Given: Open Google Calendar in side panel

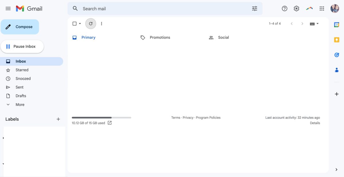Looking at the screenshot, I should click(x=337, y=25).
